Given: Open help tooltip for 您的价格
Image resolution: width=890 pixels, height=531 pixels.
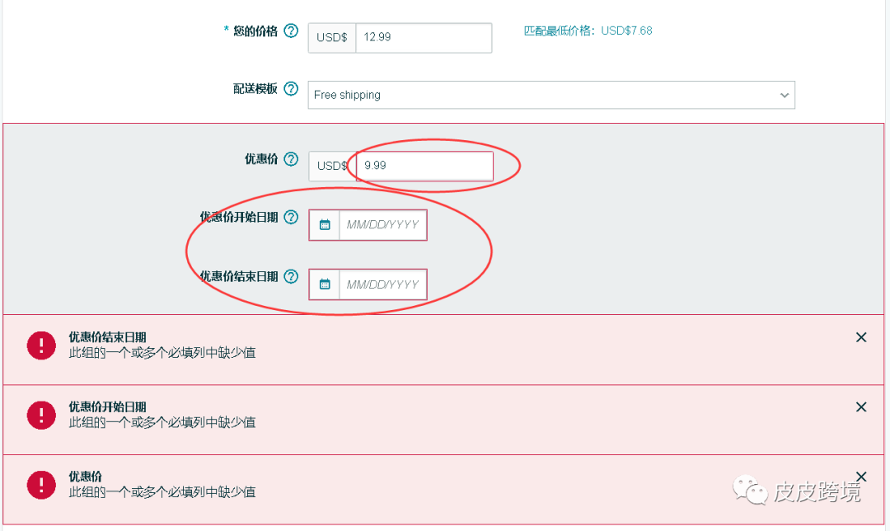Looking at the screenshot, I should 290,31.
